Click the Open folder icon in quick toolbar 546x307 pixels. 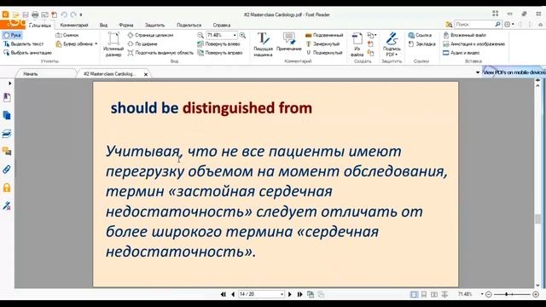[x=15, y=14]
